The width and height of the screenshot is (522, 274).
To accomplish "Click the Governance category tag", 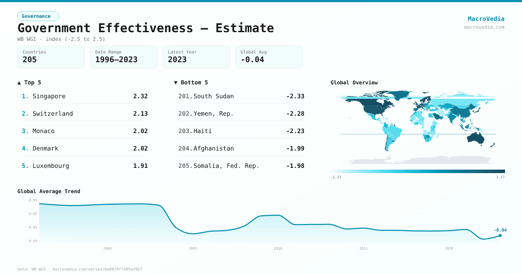I will pyautogui.click(x=38, y=16).
